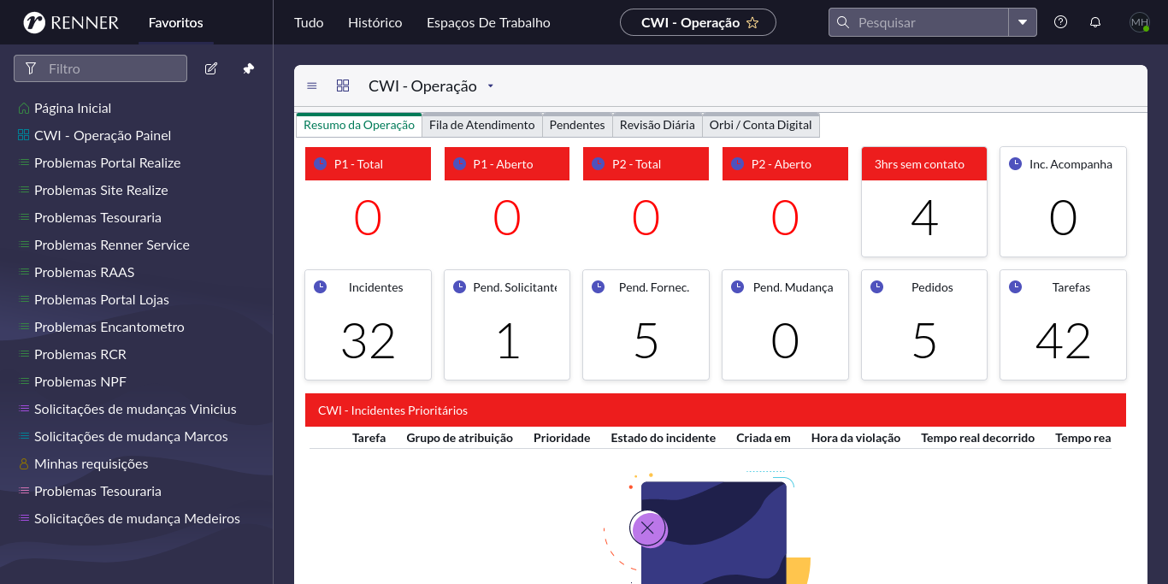The image size is (1168, 584).
Task: Open Problemas RCR favorite
Action: click(80, 355)
